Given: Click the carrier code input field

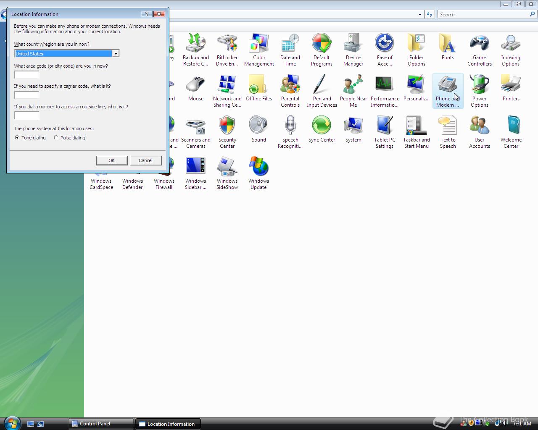Looking at the screenshot, I should pos(26,95).
